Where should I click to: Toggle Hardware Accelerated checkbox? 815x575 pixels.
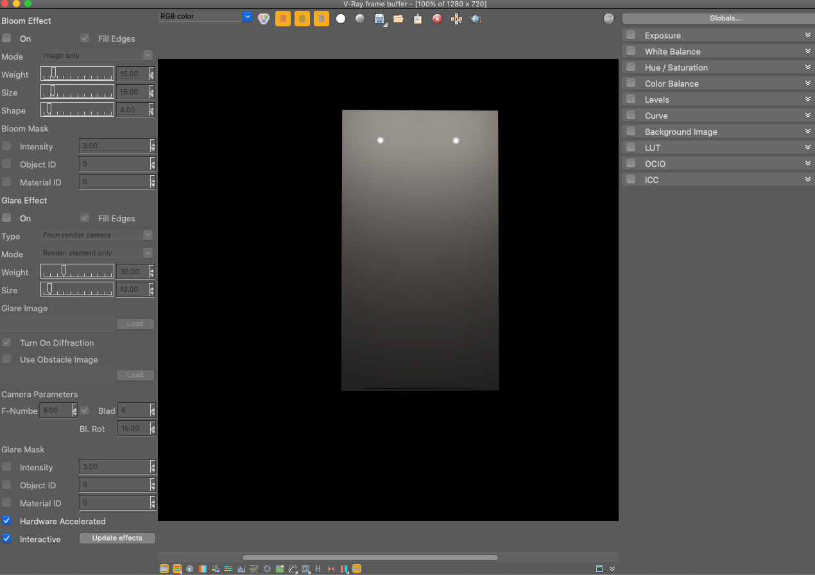[6, 521]
